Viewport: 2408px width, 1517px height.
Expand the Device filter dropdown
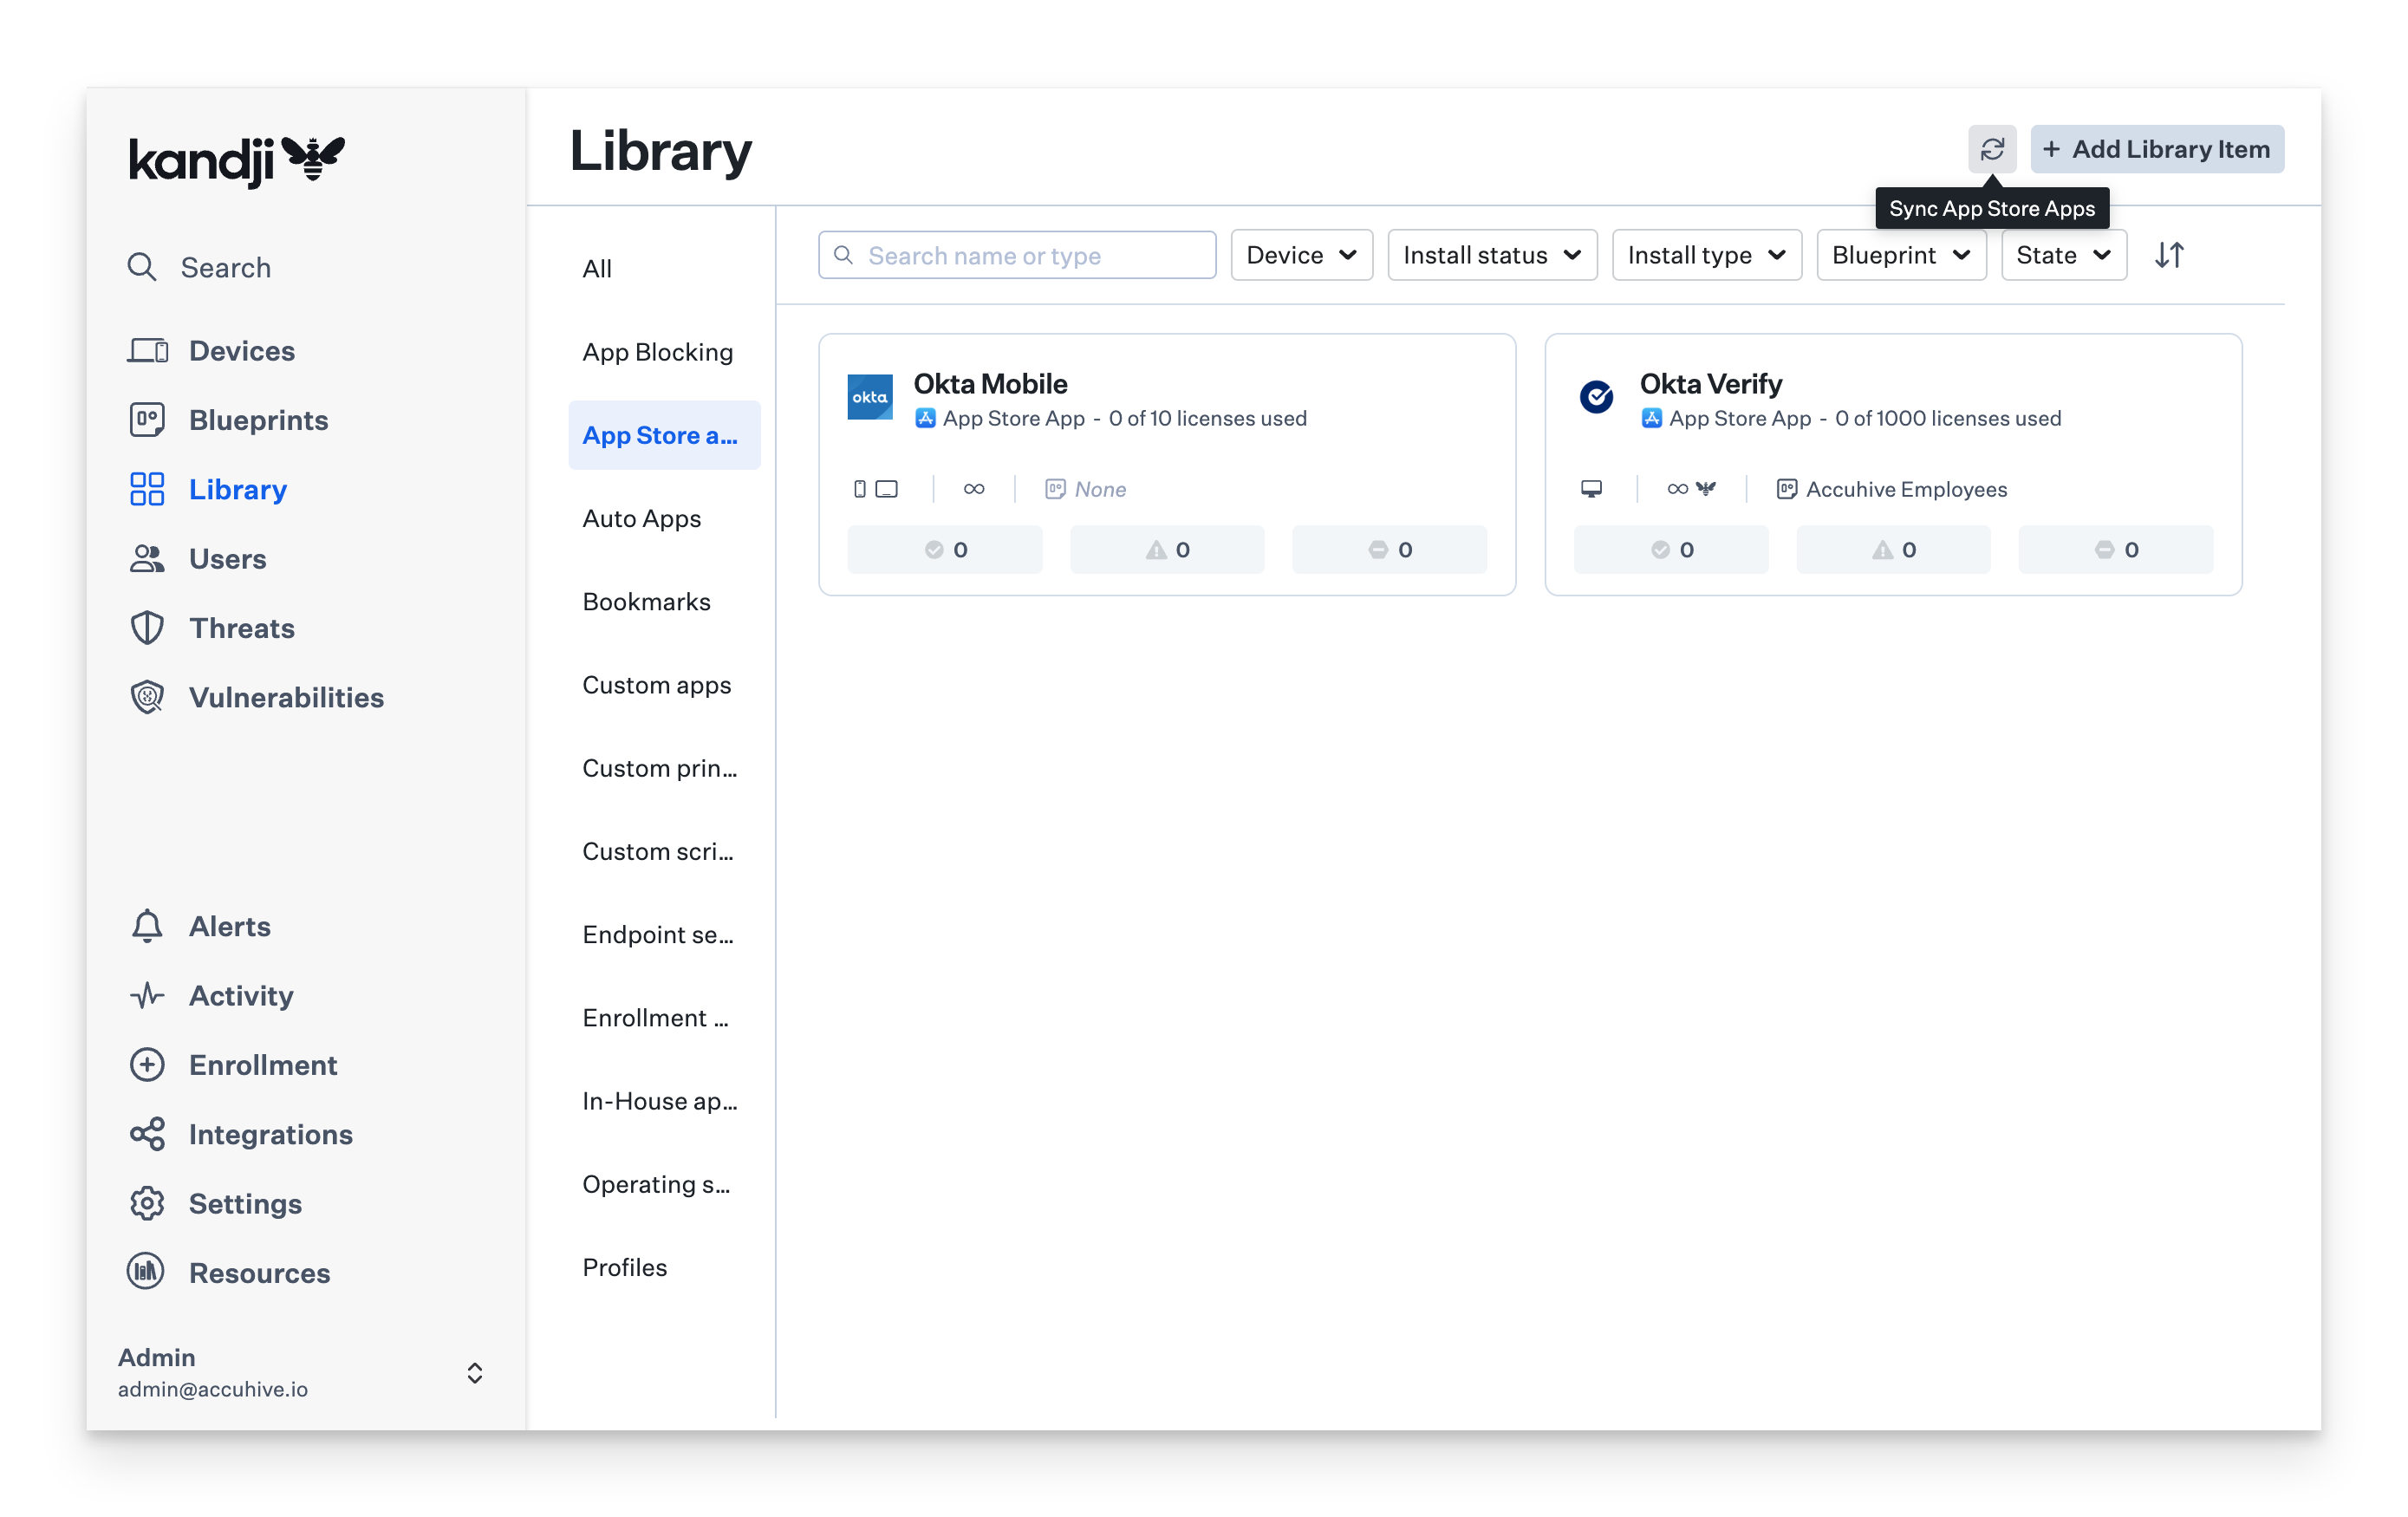coord(1301,255)
